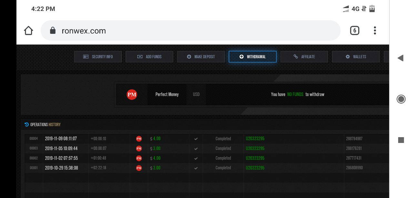
Task: Click batch number 288176281
Action: (354, 148)
